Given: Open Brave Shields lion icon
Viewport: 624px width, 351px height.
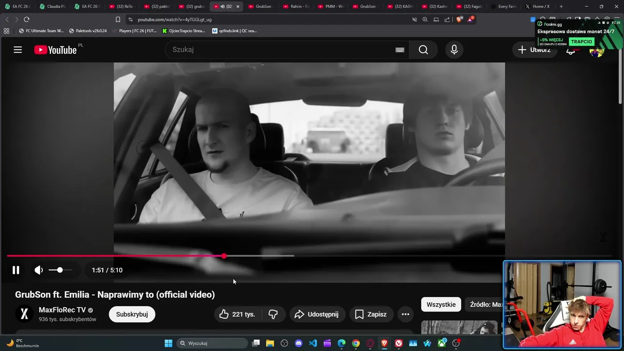Looking at the screenshot, I should tap(459, 19).
